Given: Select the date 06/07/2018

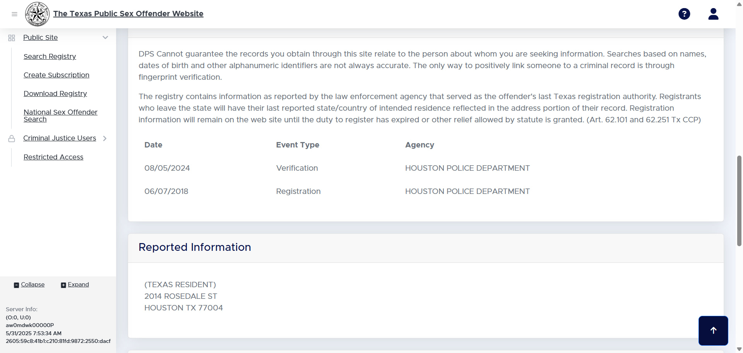Looking at the screenshot, I should 166,191.
